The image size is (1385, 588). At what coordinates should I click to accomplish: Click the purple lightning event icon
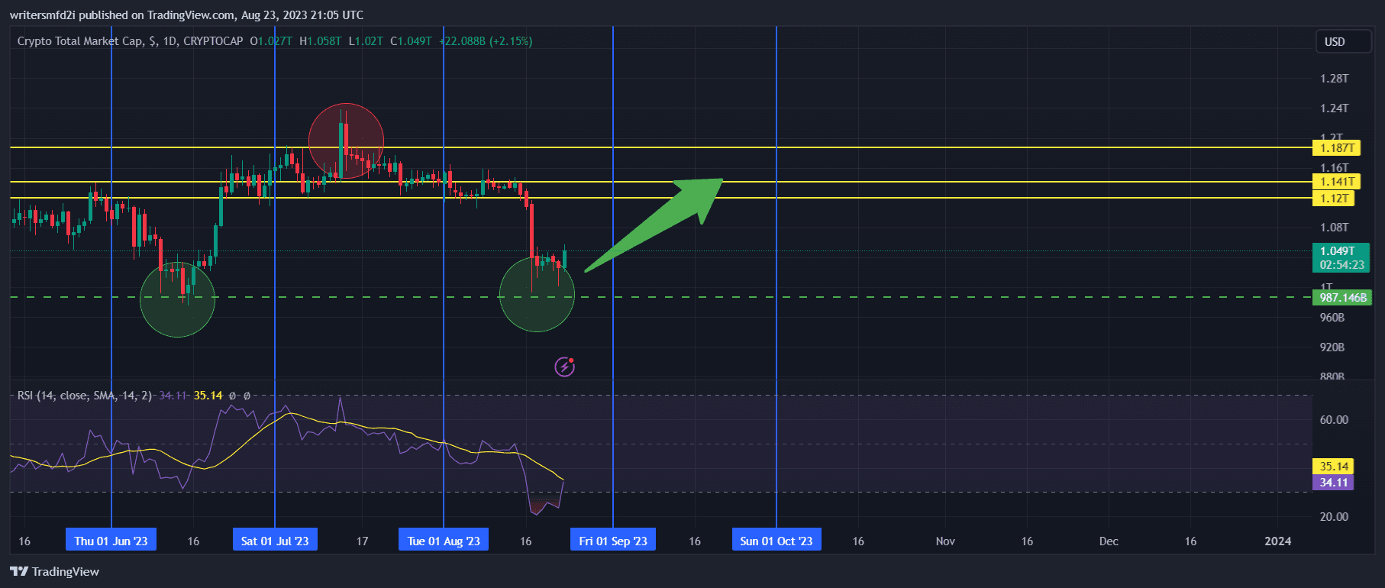click(564, 367)
